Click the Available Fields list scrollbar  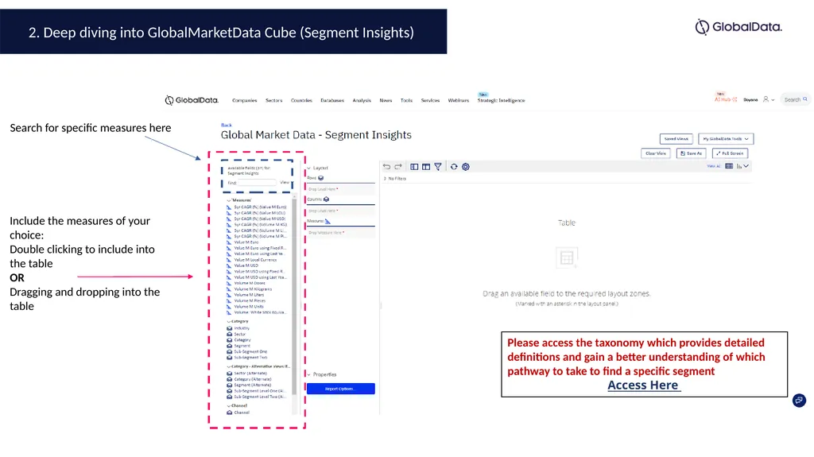click(294, 296)
